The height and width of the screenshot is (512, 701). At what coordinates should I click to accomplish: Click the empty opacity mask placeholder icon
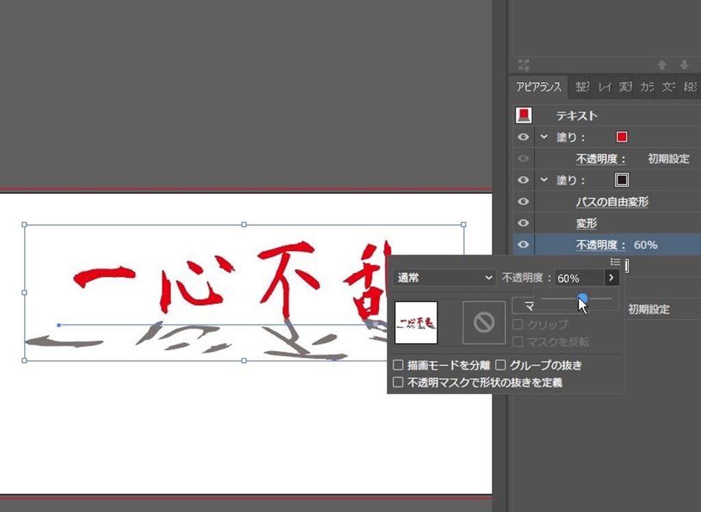point(484,322)
